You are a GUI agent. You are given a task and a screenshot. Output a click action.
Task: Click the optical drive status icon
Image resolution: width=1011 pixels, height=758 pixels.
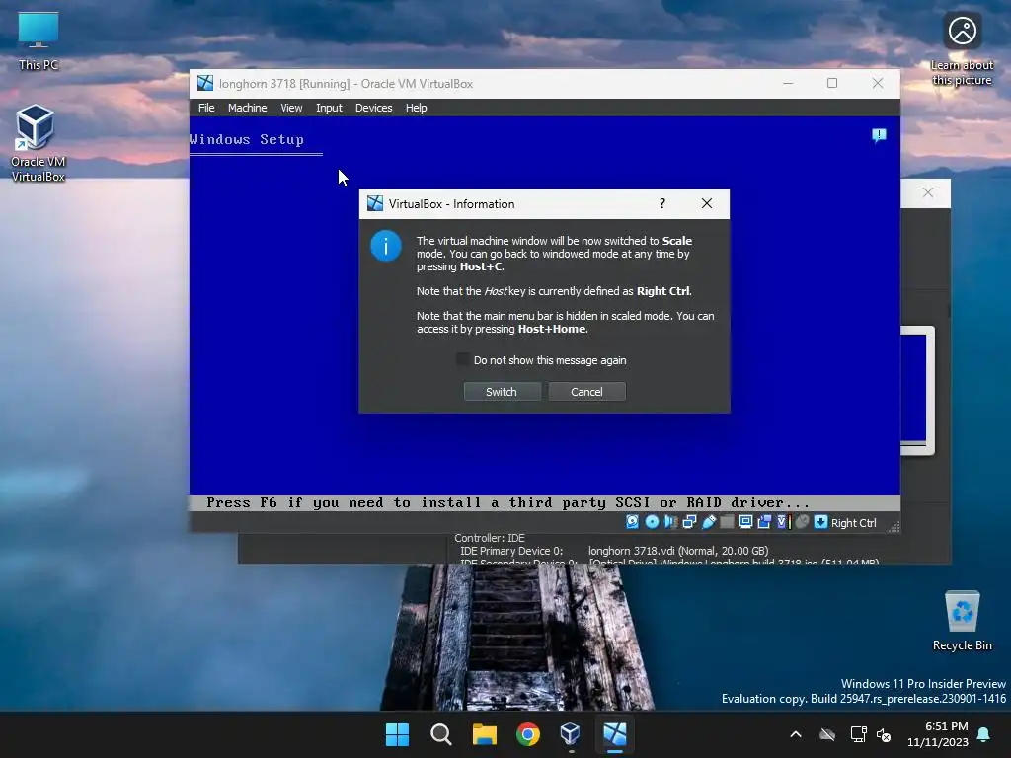click(652, 522)
